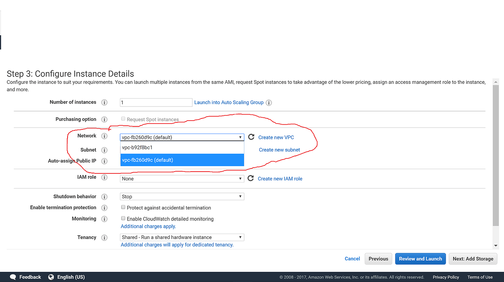Click the Network info icon

tap(104, 136)
